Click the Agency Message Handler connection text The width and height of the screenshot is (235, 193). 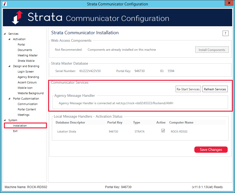tap(116, 103)
